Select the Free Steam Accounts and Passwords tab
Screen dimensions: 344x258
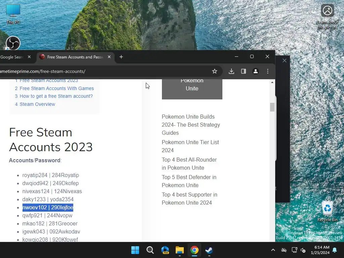point(76,57)
